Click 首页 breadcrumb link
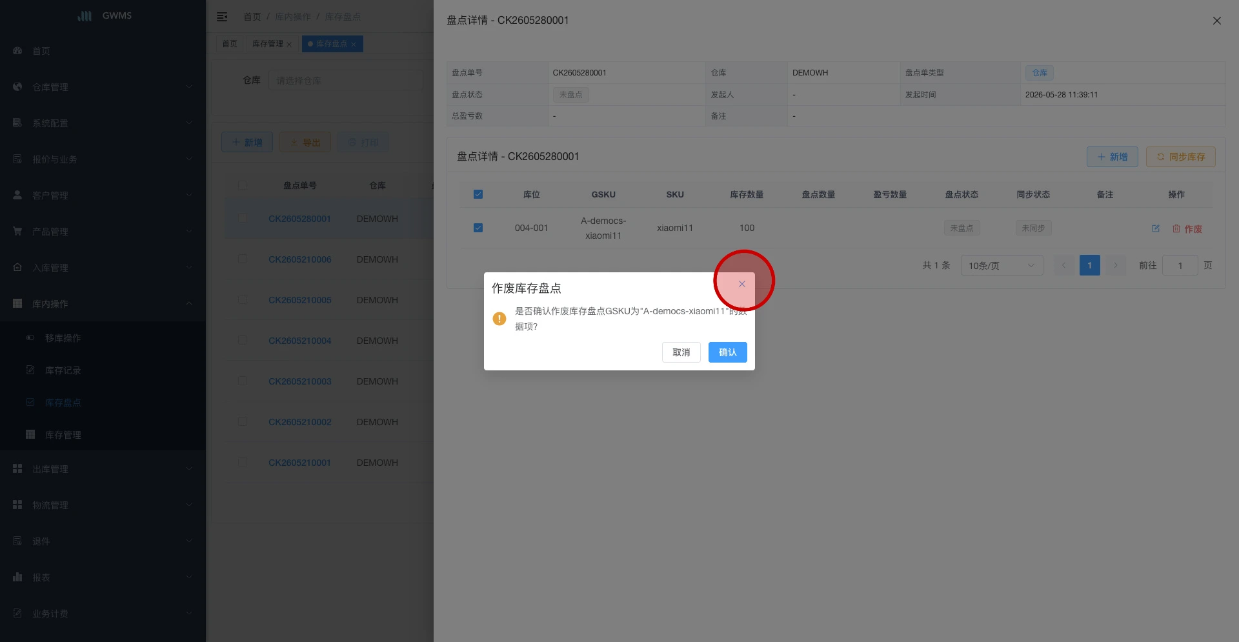Image resolution: width=1239 pixels, height=642 pixels. point(252,17)
